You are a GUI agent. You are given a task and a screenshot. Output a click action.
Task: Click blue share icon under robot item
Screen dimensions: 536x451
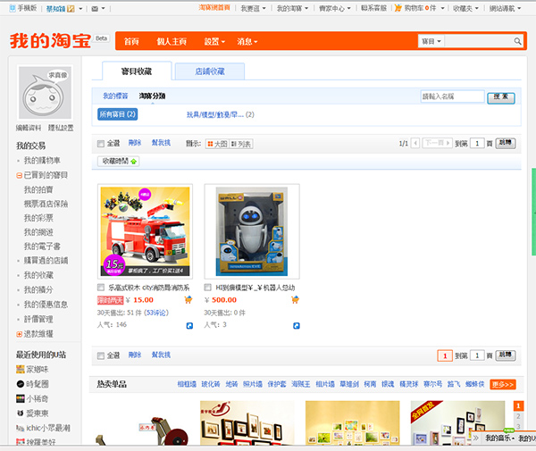coord(297,326)
